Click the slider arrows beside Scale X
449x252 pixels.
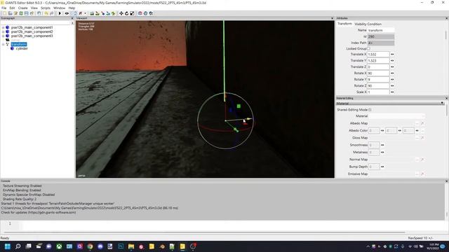click(392, 92)
